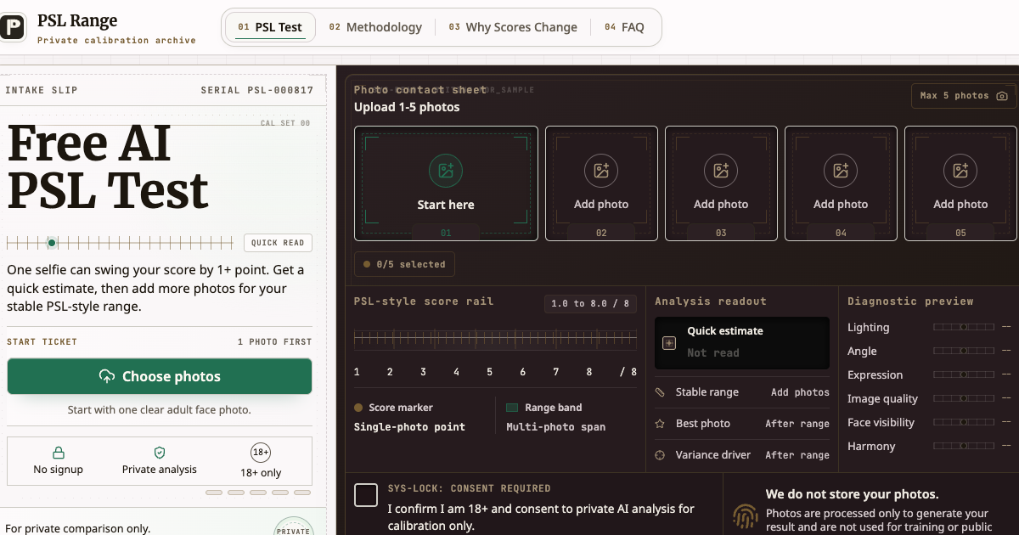1019x535 pixels.
Task: Click the green marker on the ruler slider
Action: [52, 243]
